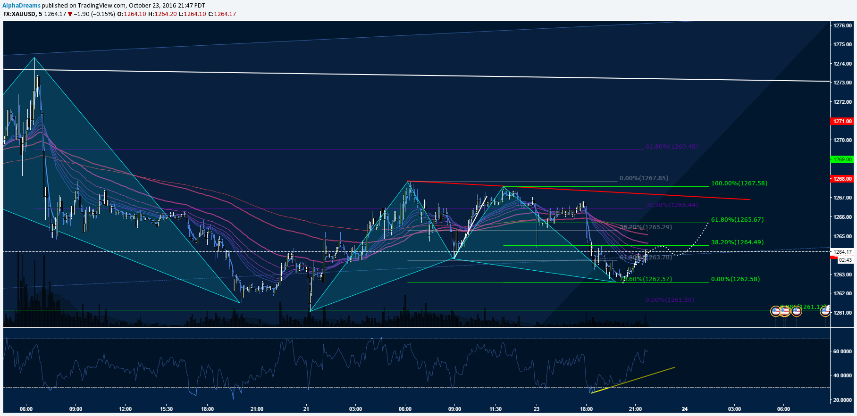
Task: Click the 11:30 time axis label
Action: click(496, 409)
